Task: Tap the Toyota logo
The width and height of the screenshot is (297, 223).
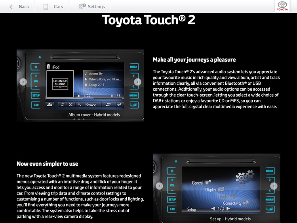Action: tap(282, 6)
